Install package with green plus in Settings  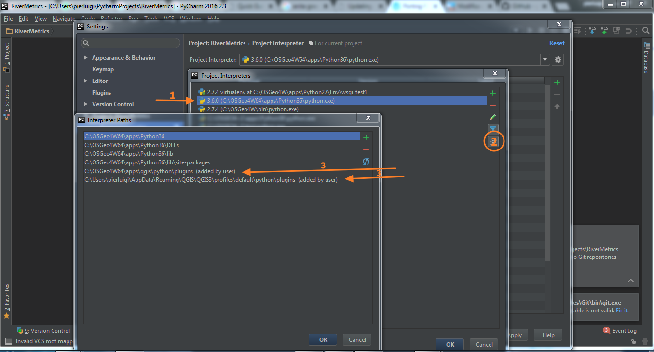click(557, 82)
